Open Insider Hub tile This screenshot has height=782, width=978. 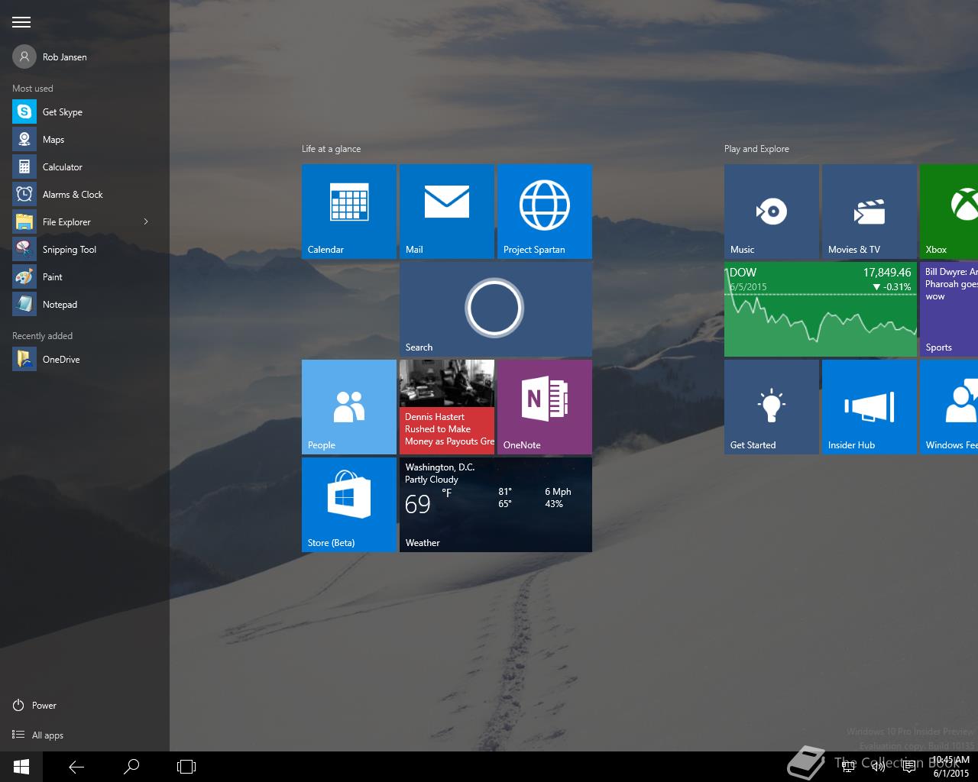[x=870, y=407]
